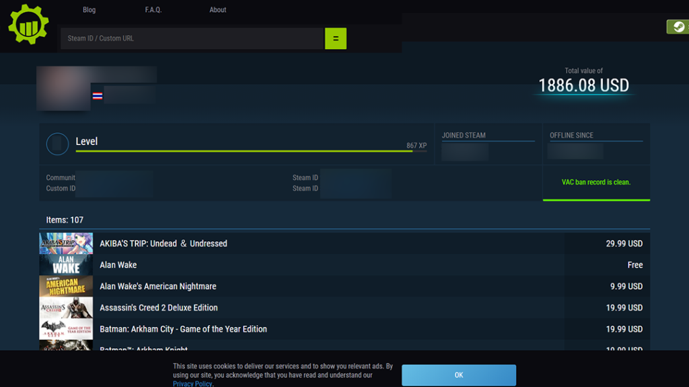Open the F.A.Q. page
The height and width of the screenshot is (387, 689).
click(153, 9)
